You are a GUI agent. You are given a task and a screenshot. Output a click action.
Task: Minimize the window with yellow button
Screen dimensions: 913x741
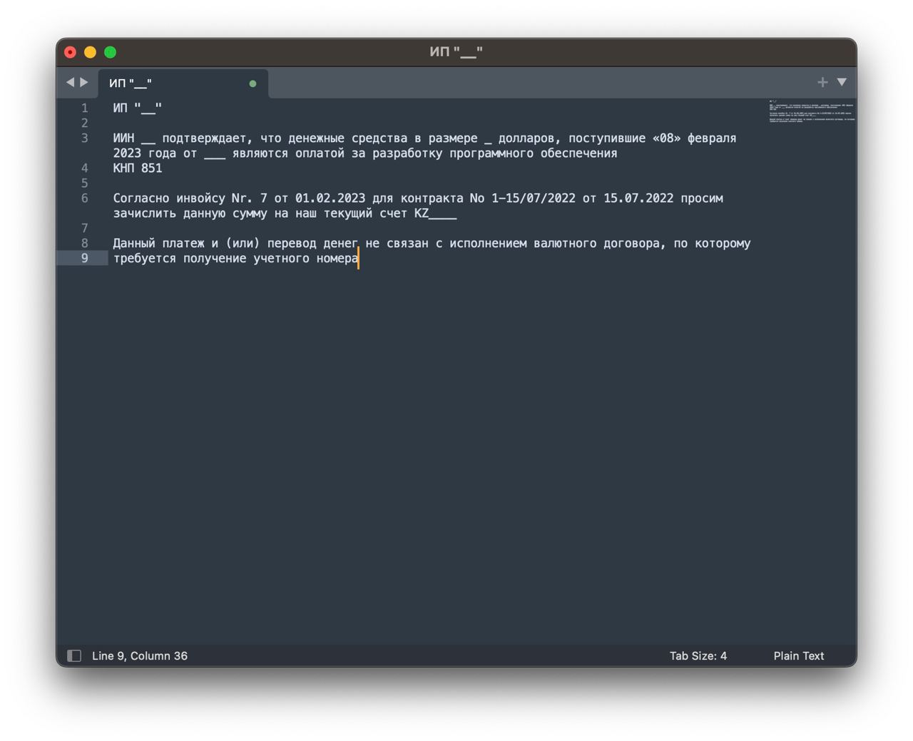point(91,52)
